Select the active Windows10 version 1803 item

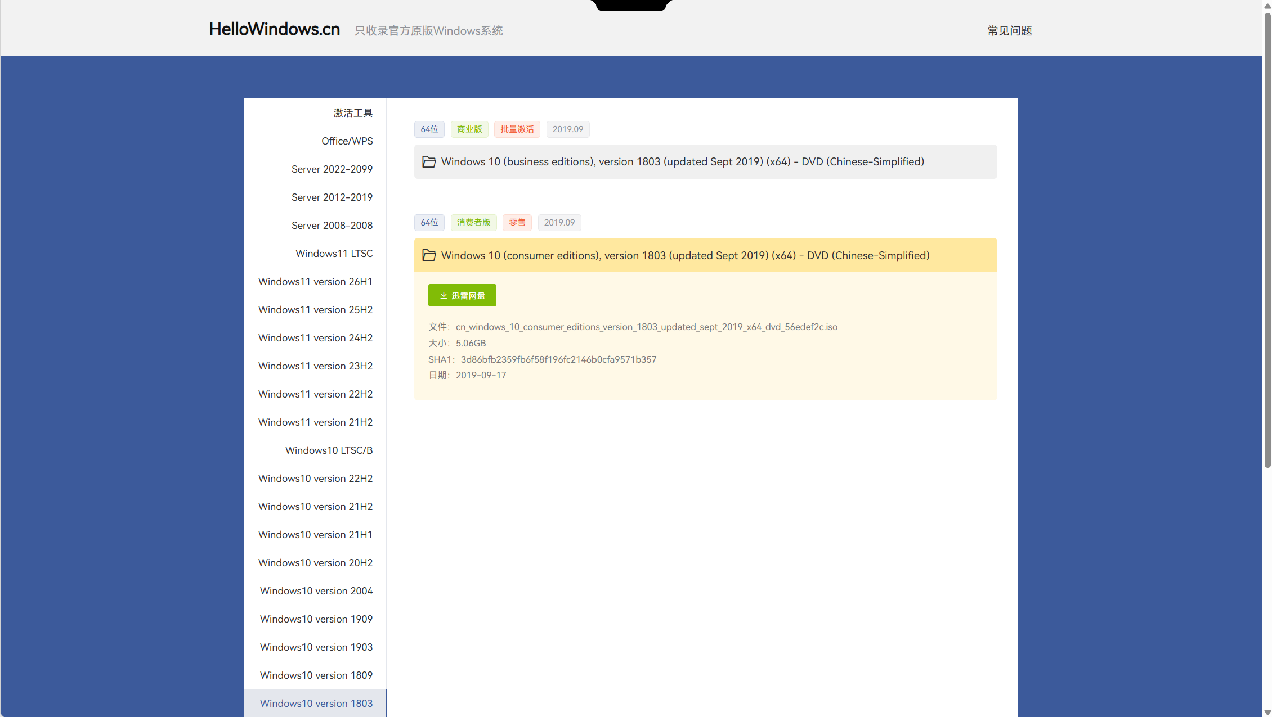pos(315,703)
